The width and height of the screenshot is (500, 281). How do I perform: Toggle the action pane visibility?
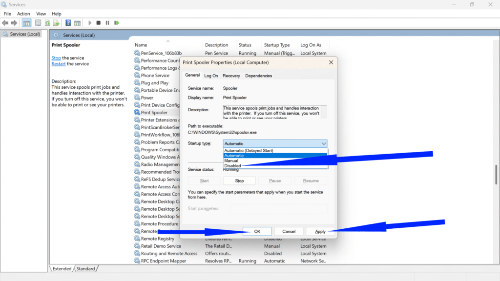coord(77,22)
